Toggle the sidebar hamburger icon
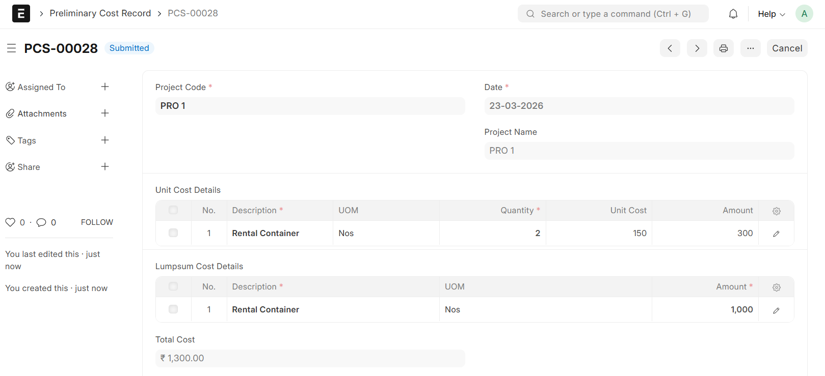825x376 pixels. coord(11,48)
